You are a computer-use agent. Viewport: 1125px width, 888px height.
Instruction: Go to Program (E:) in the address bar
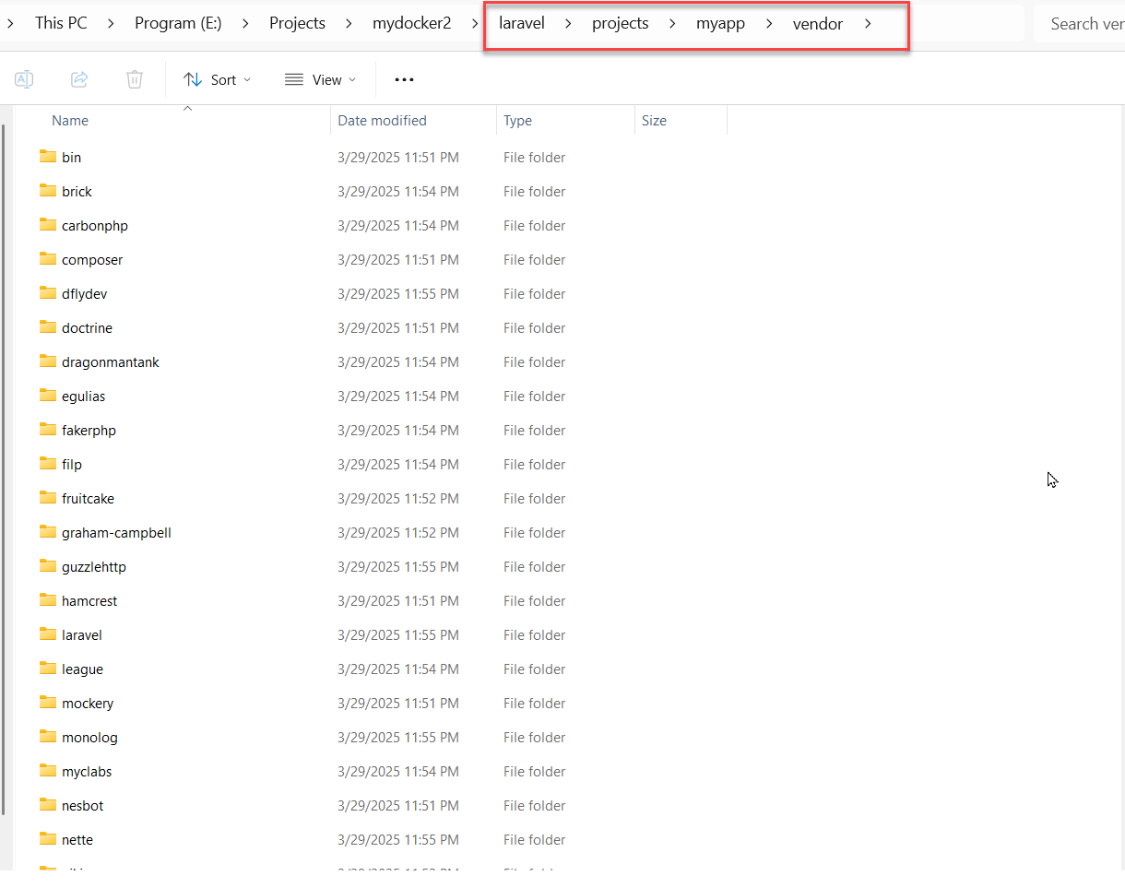tap(178, 23)
